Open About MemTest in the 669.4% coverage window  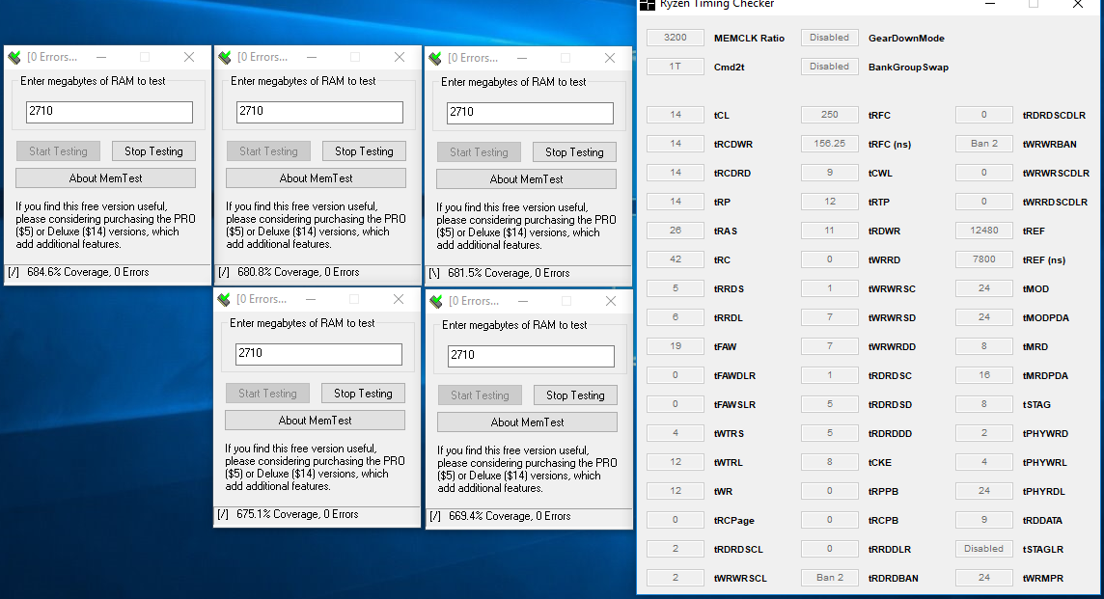[x=527, y=422]
